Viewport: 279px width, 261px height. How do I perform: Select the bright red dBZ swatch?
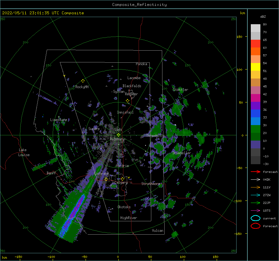click(x=255, y=44)
